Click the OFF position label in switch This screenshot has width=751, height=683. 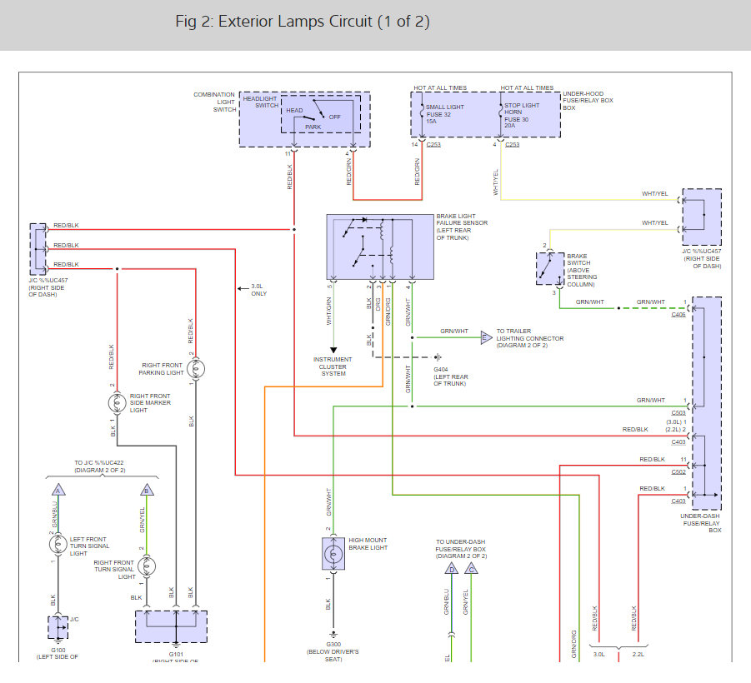tap(335, 117)
